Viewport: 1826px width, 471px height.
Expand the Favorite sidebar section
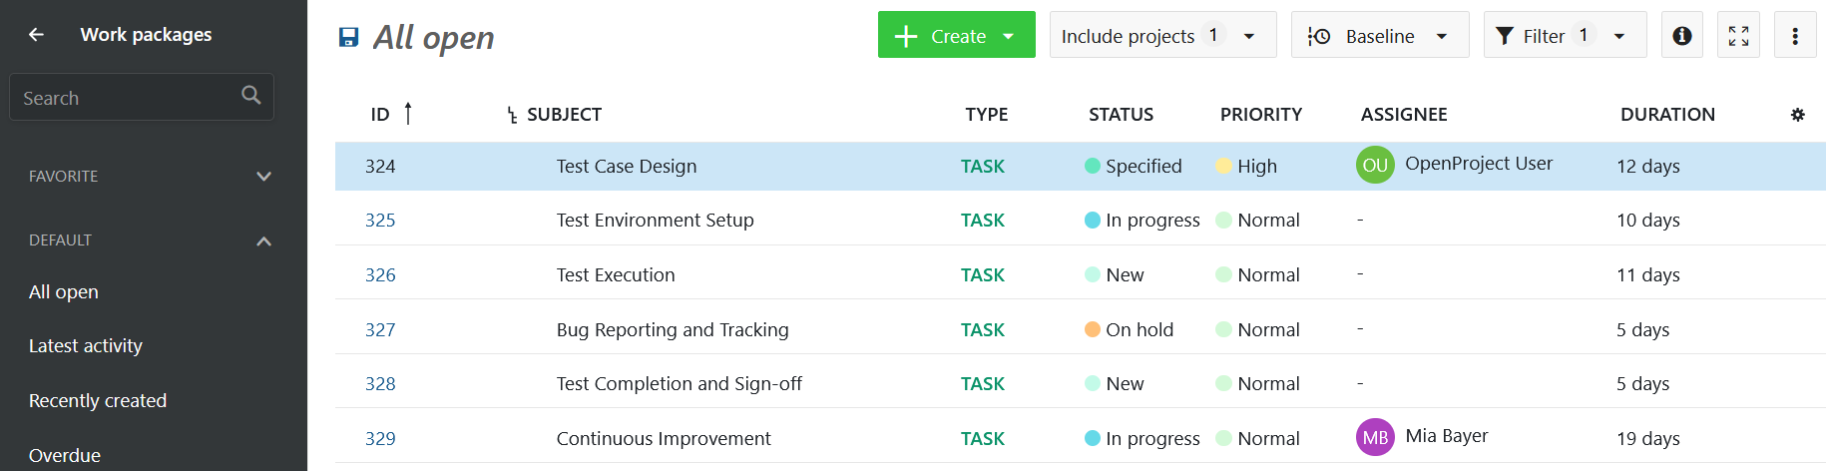point(263,177)
